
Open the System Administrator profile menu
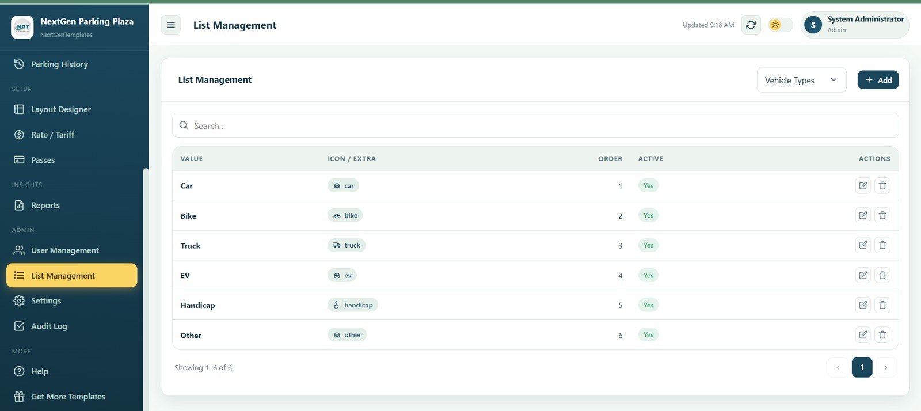pos(855,25)
